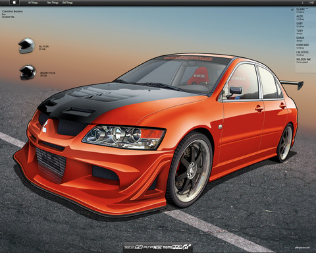This screenshot has width=316, height=253.
Task: Open the silver helmet All Files drive
Action: click(x=26, y=45)
